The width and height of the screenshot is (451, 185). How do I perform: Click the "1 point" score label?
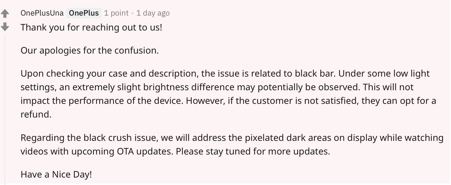click(116, 13)
